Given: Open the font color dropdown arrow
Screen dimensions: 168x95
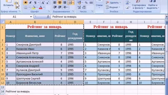Looking at the screenshot, I should tap(44, 7).
